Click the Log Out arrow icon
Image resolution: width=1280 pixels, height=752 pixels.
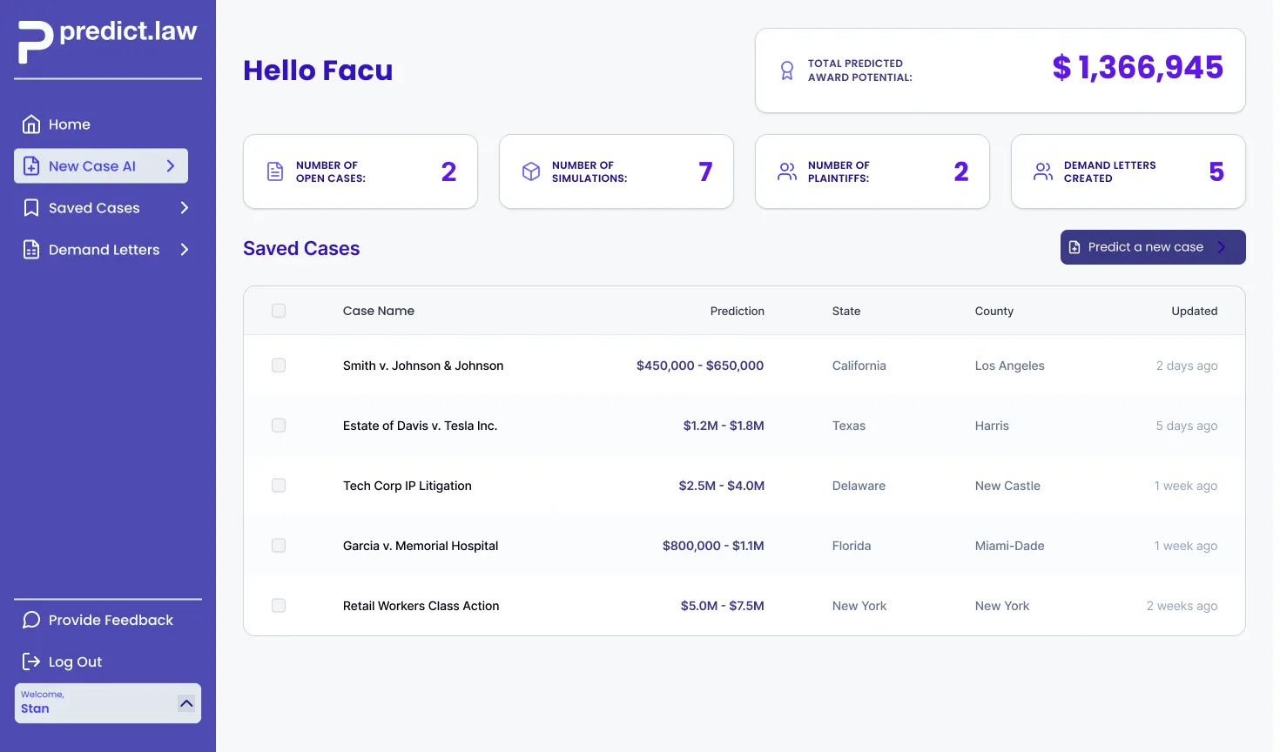tap(31, 661)
